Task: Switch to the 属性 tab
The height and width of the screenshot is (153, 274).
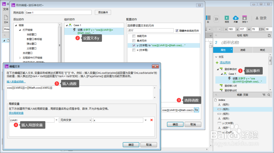Action: click(x=223, y=50)
